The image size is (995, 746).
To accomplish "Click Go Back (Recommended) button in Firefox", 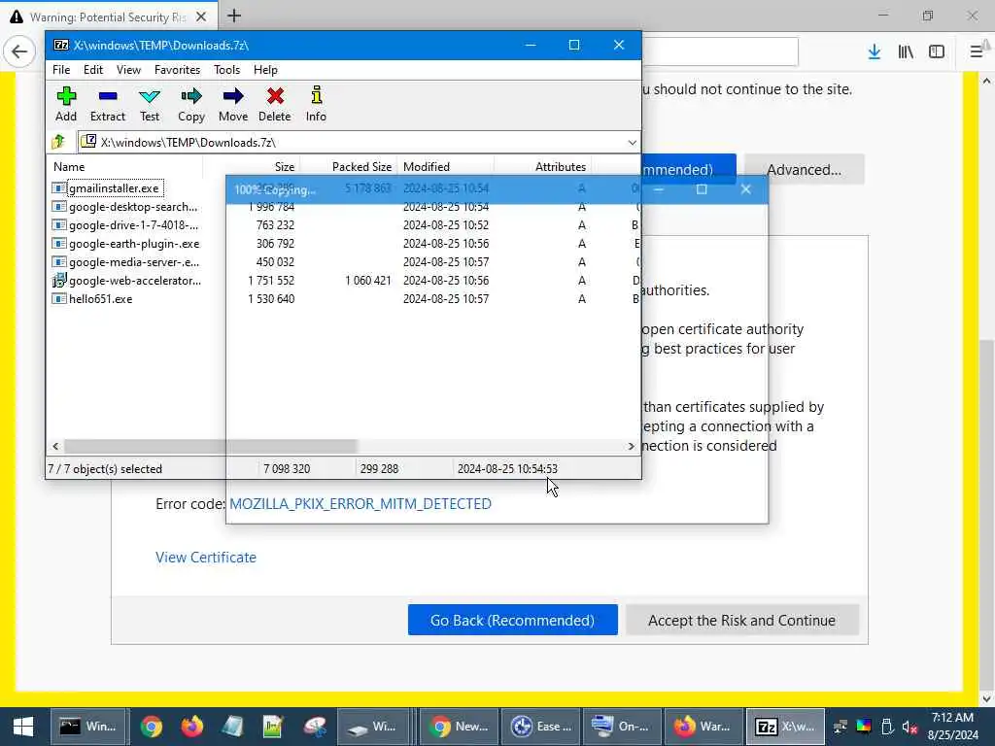I will coord(513,620).
